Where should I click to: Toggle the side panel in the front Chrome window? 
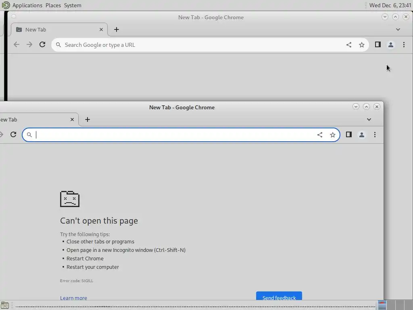coord(349,134)
